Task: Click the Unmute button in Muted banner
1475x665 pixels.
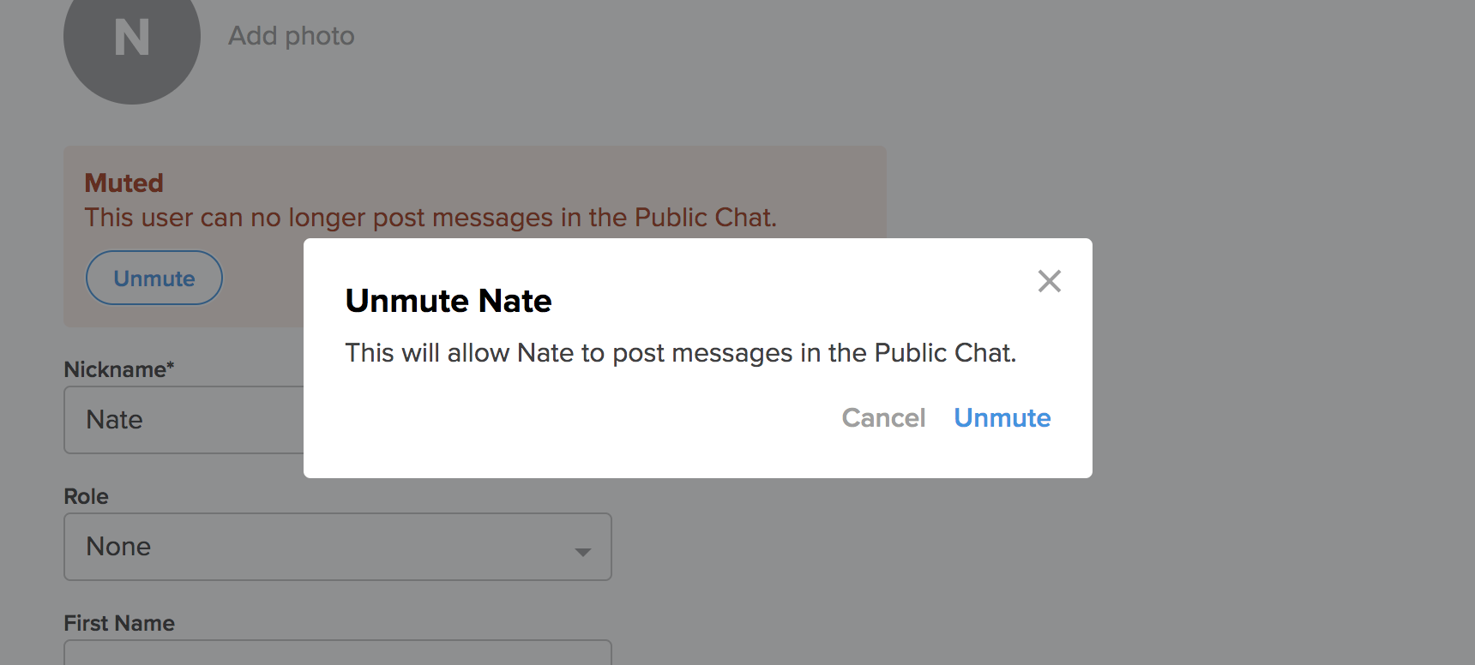Action: click(154, 278)
